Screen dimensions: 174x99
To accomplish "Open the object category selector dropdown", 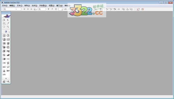I will coord(6,32).
